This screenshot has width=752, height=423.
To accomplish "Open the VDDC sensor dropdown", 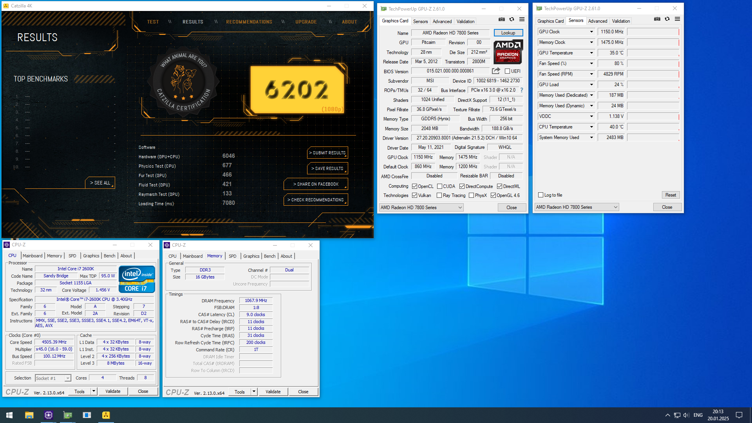I will click(591, 116).
